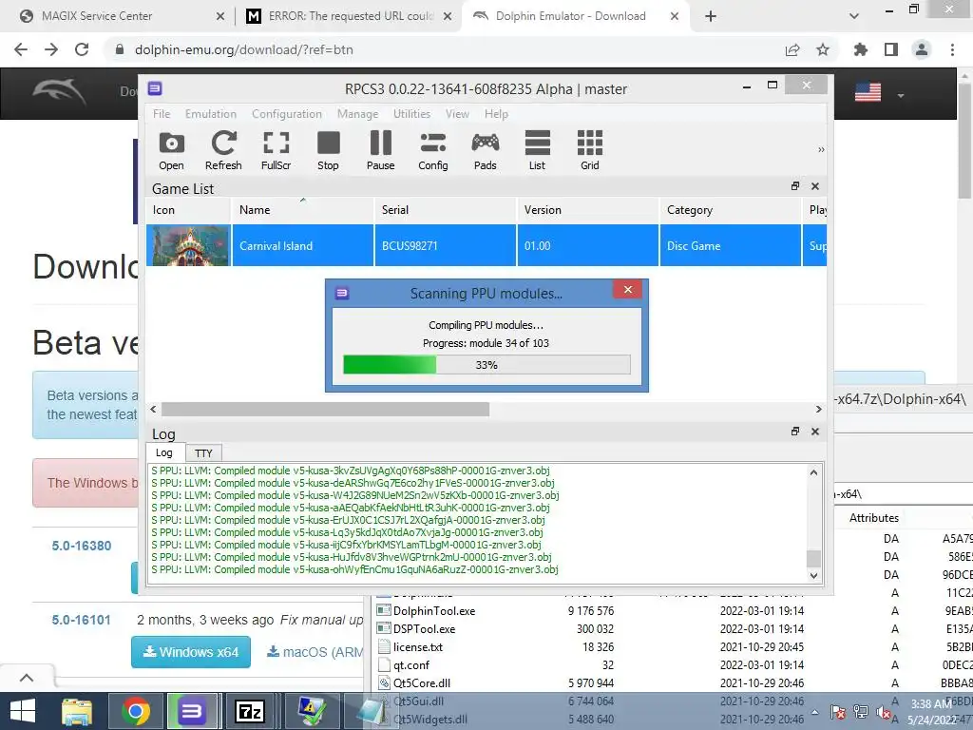The height and width of the screenshot is (730, 973).
Task: Float the Log panel
Action: [x=795, y=432]
